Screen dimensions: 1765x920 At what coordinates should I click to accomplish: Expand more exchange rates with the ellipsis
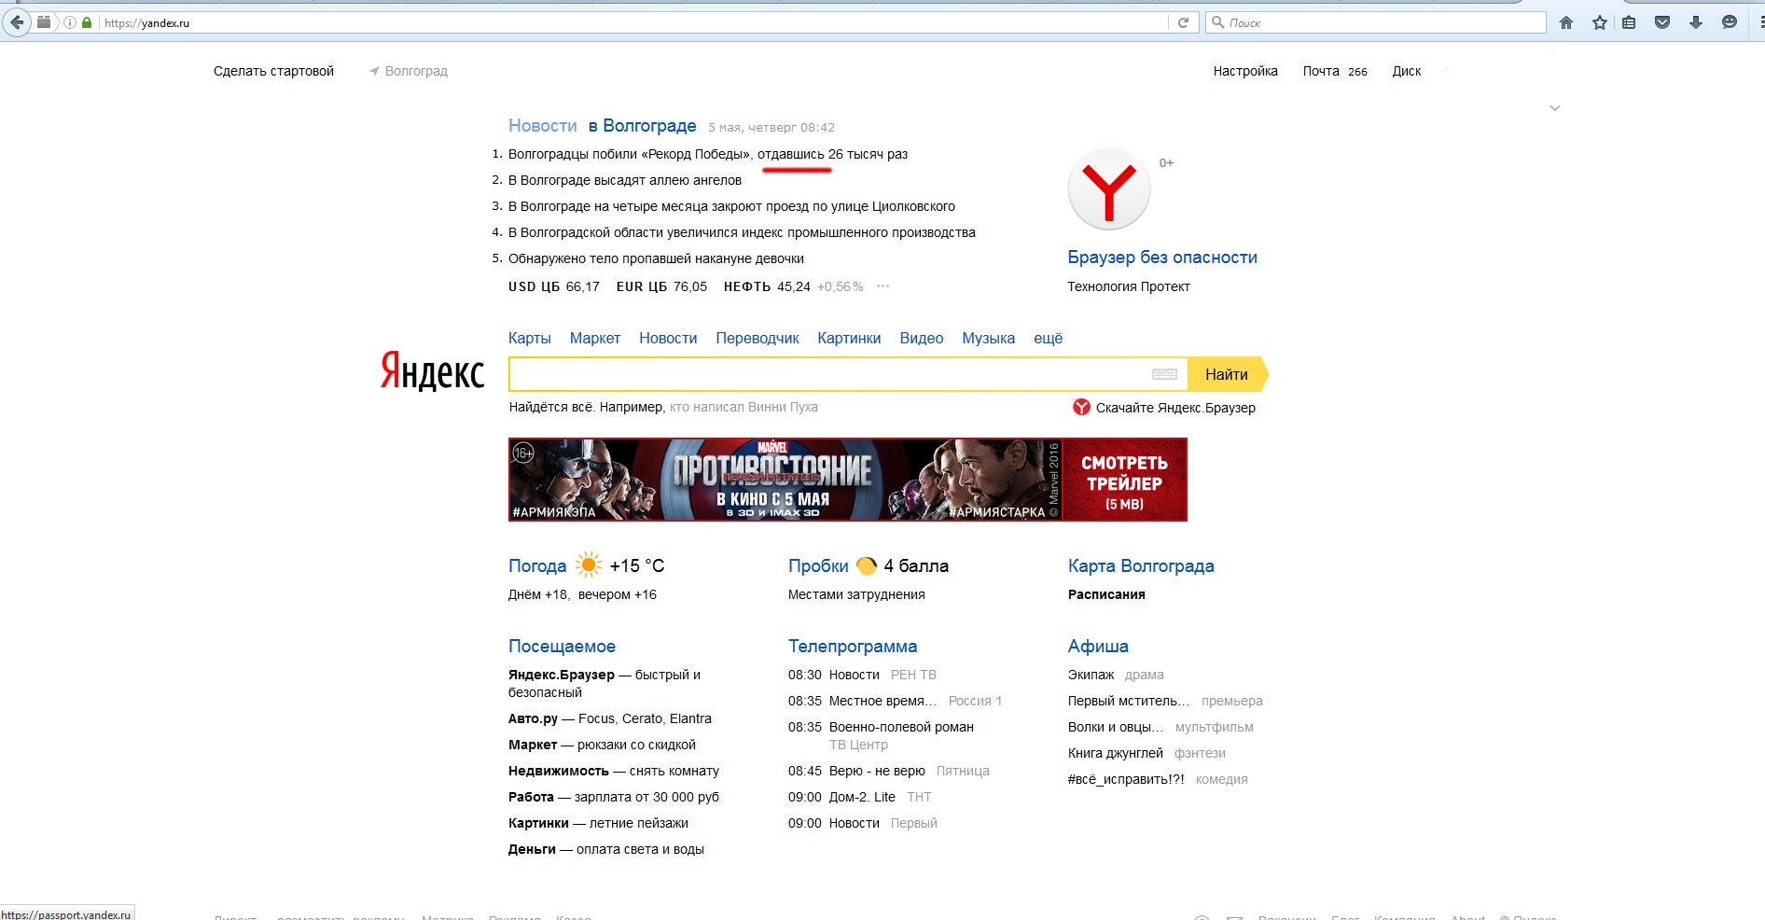coord(882,286)
